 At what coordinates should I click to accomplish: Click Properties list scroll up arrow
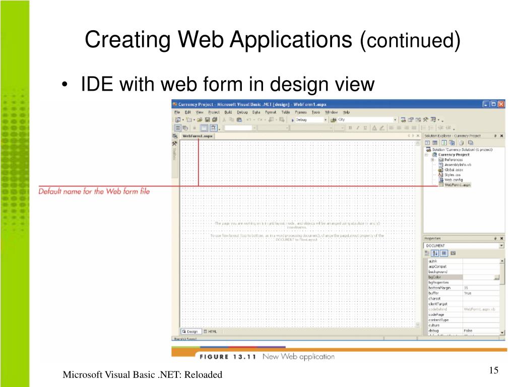point(502,261)
